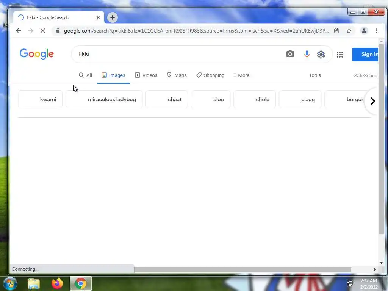Expand the More search options menu
This screenshot has width=388, height=291.
click(x=241, y=75)
